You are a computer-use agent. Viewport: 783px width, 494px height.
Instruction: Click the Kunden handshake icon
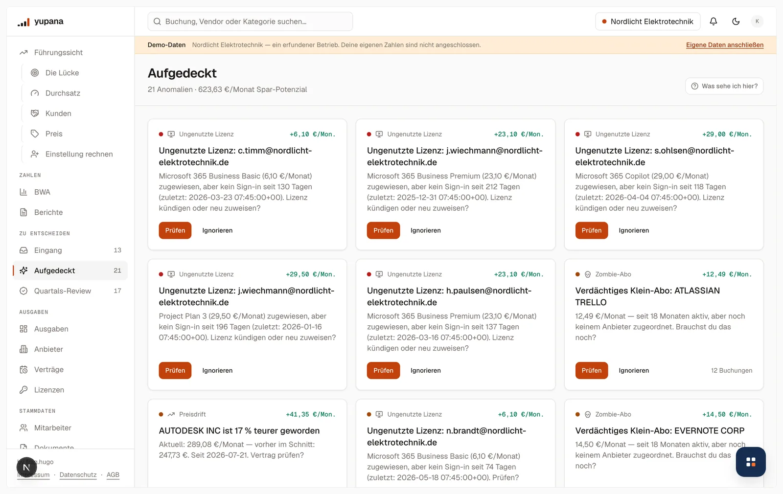pos(35,113)
